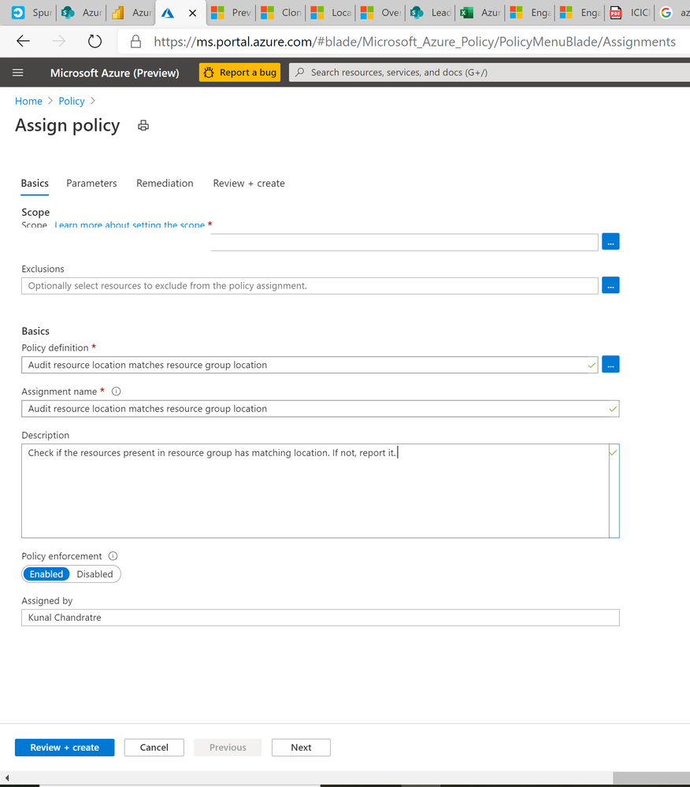Open the Review + create tab
This screenshot has height=787, width=690.
pos(249,184)
